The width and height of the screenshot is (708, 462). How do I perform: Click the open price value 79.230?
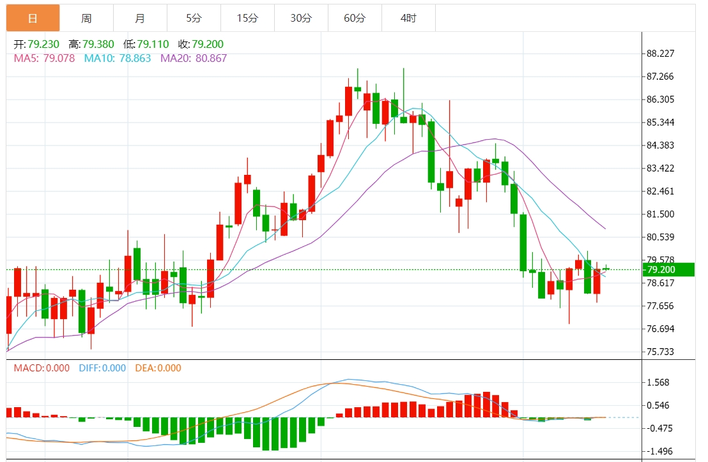point(43,44)
